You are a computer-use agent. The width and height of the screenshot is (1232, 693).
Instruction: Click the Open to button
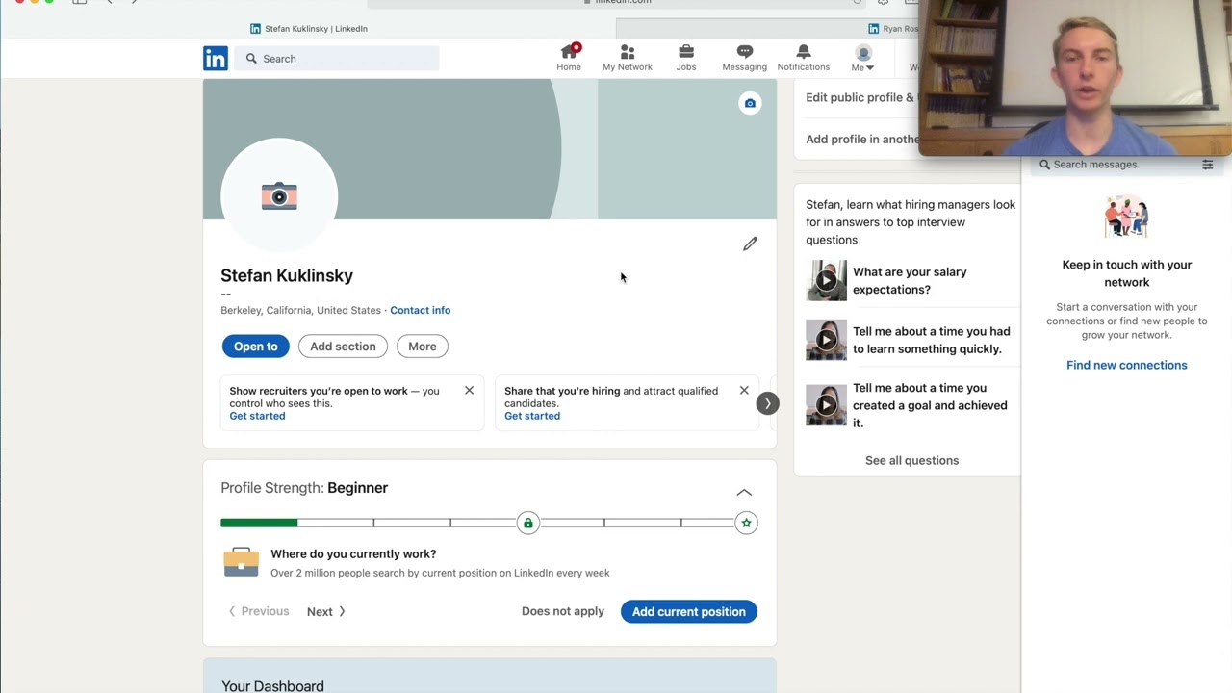[x=255, y=346]
